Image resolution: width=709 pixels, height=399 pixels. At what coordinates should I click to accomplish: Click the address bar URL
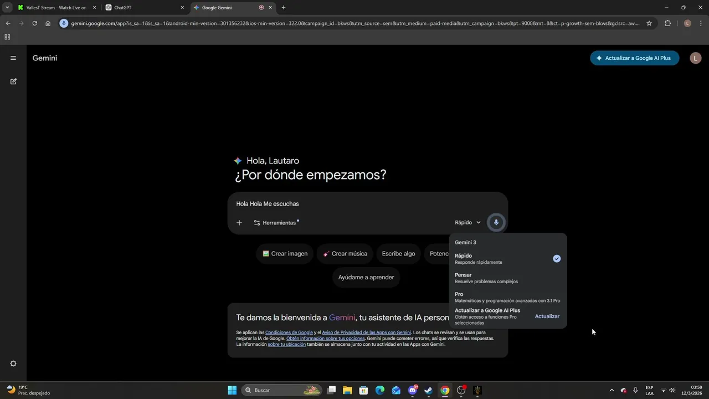[355, 23]
